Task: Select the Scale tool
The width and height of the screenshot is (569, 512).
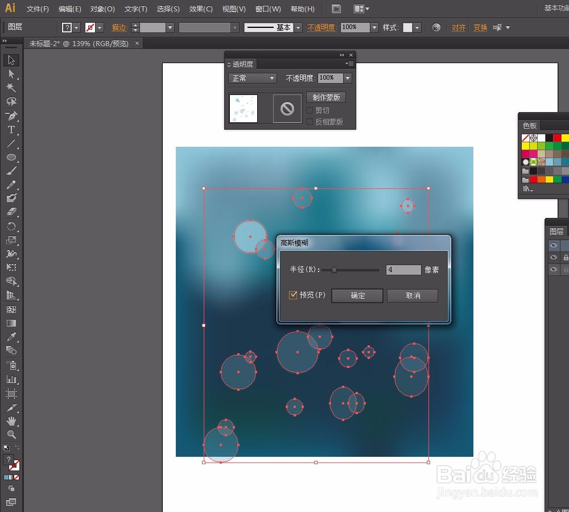Action: tap(11, 240)
